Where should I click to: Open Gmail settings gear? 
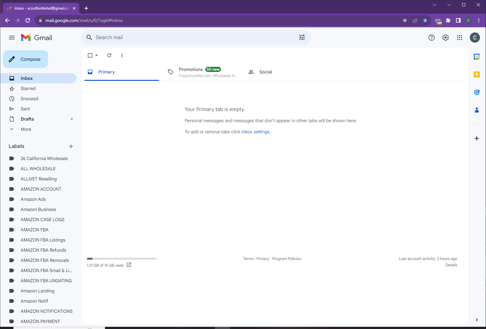(446, 38)
